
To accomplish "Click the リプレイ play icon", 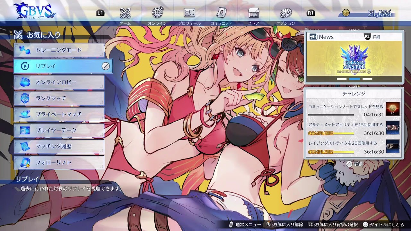I will click(25, 66).
